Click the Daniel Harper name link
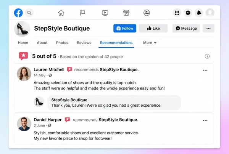This screenshot has height=154, width=229. click(x=48, y=120)
